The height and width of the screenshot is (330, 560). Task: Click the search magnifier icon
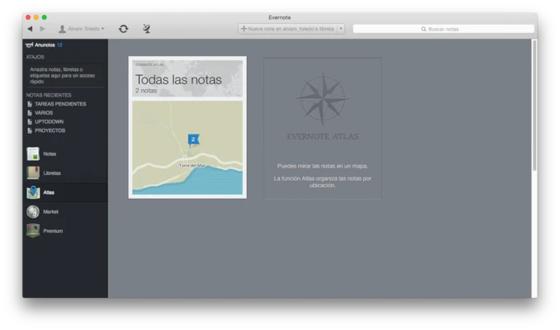click(x=424, y=29)
